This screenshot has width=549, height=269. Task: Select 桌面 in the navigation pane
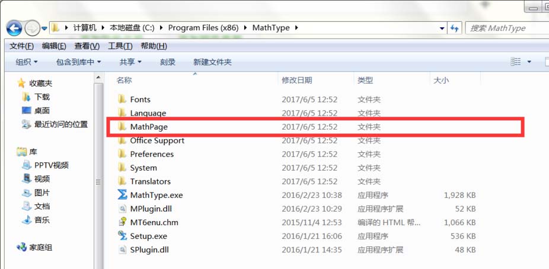coord(42,111)
